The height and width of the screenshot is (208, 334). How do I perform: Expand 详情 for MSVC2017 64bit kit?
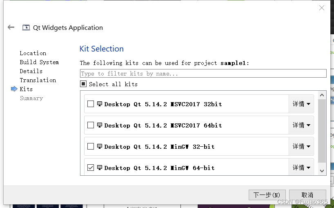click(301, 125)
